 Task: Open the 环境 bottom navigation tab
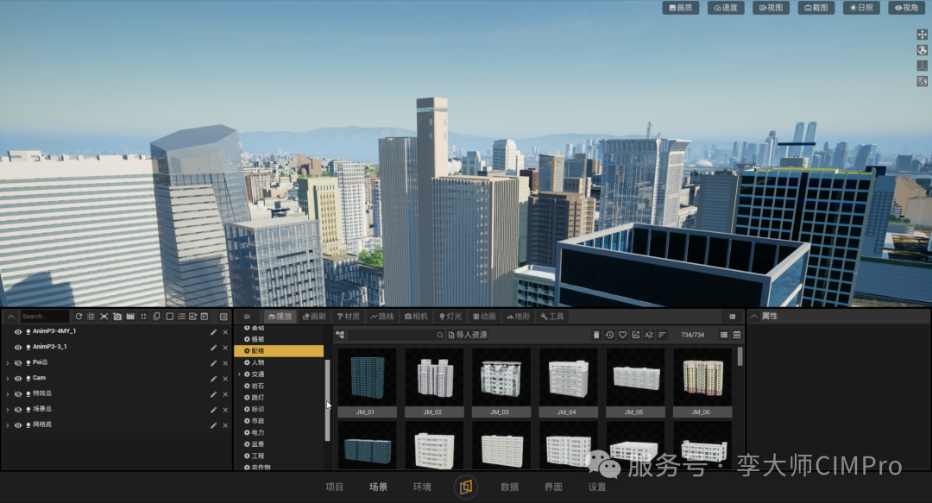coord(422,487)
